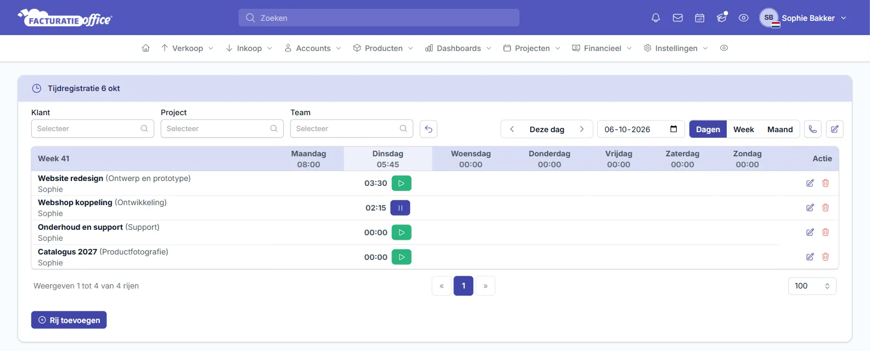Image resolution: width=870 pixels, height=351 pixels.
Task: Open the notifications bell
Action: click(x=655, y=18)
